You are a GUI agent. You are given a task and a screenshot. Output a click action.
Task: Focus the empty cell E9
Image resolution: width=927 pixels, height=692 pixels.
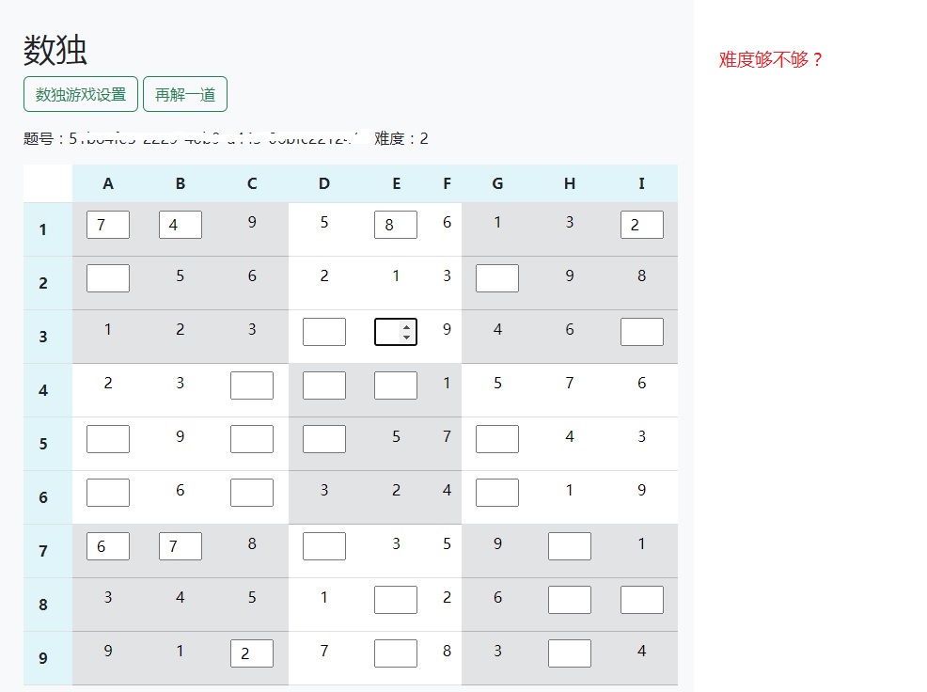pyautogui.click(x=396, y=653)
